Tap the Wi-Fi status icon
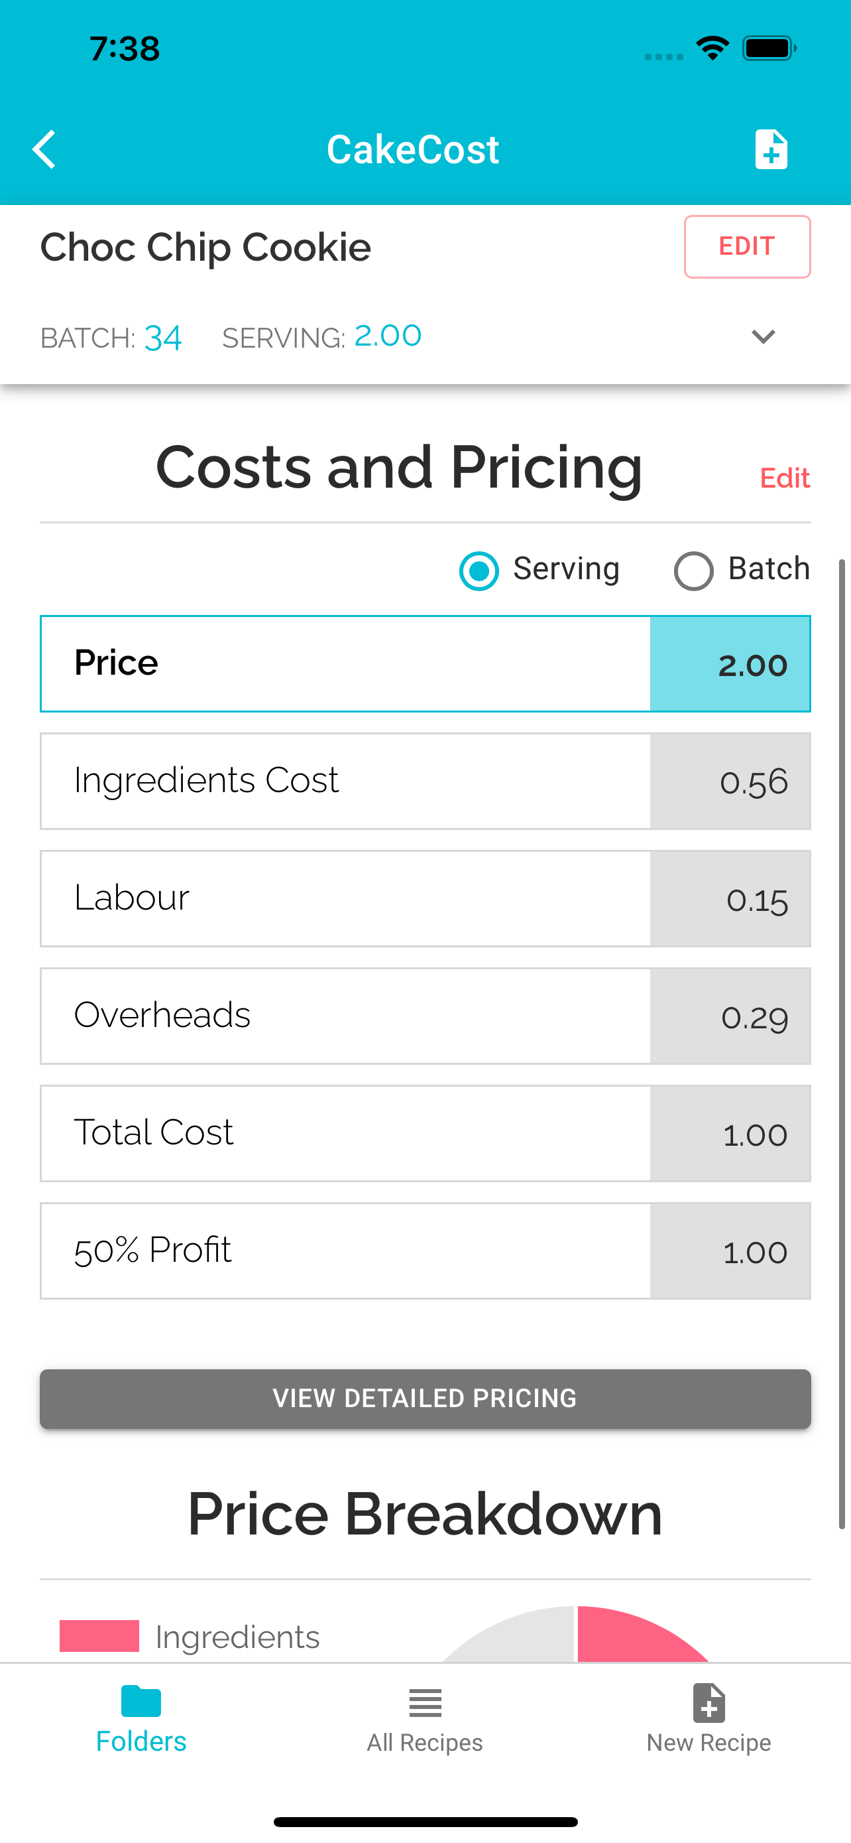This screenshot has height=1843, width=851. pos(712,48)
